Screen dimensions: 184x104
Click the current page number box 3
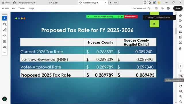pyautogui.click(x=181, y=66)
